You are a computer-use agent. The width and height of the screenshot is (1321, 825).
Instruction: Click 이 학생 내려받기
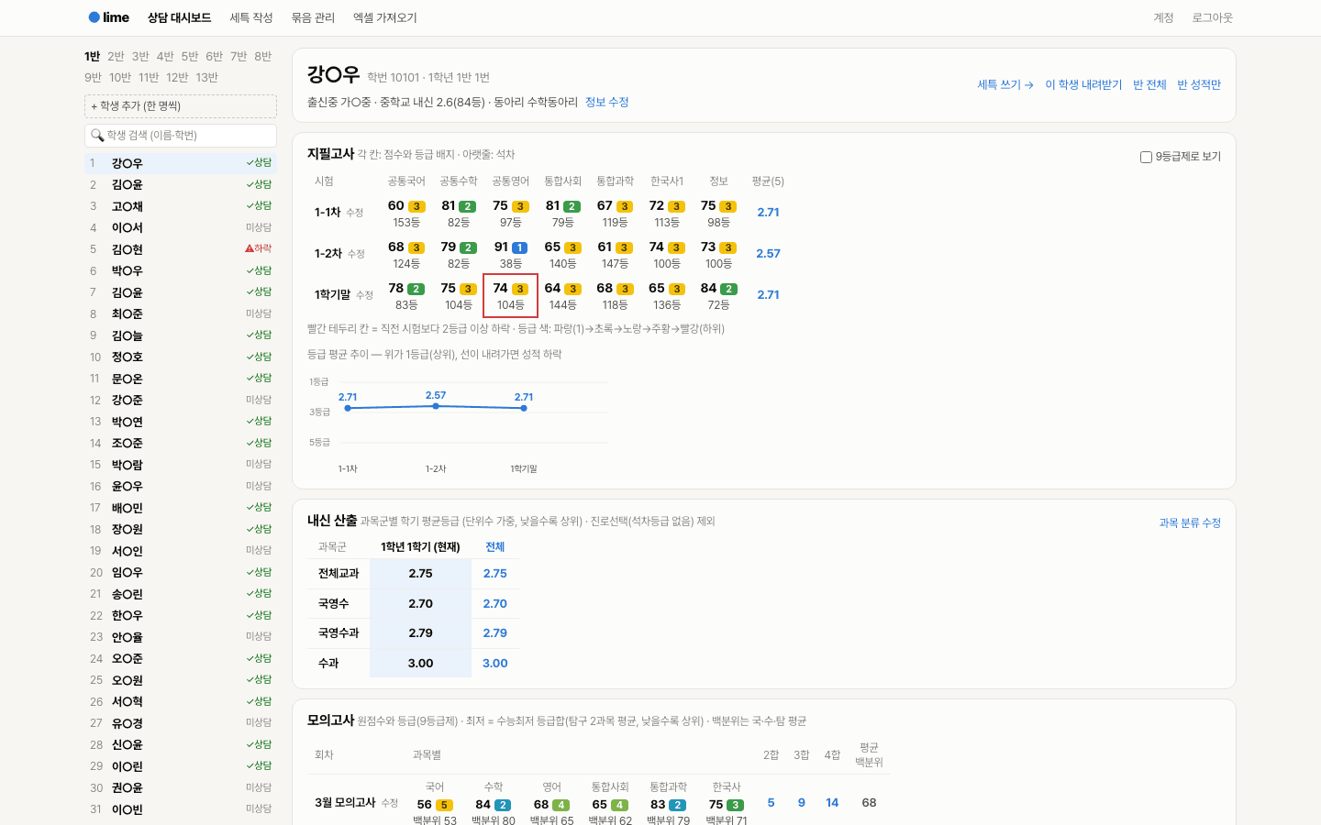coord(1083,84)
